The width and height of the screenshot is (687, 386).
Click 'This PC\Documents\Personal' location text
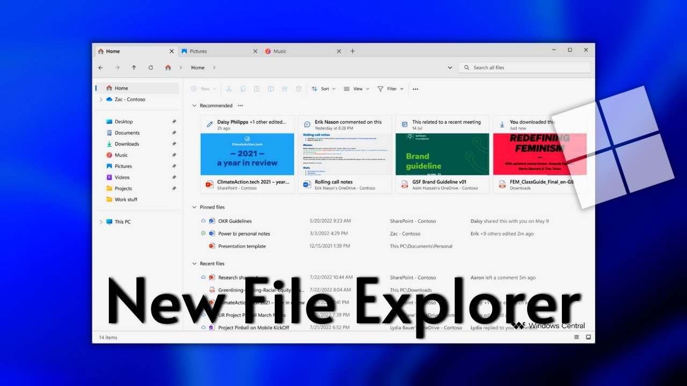[421, 246]
